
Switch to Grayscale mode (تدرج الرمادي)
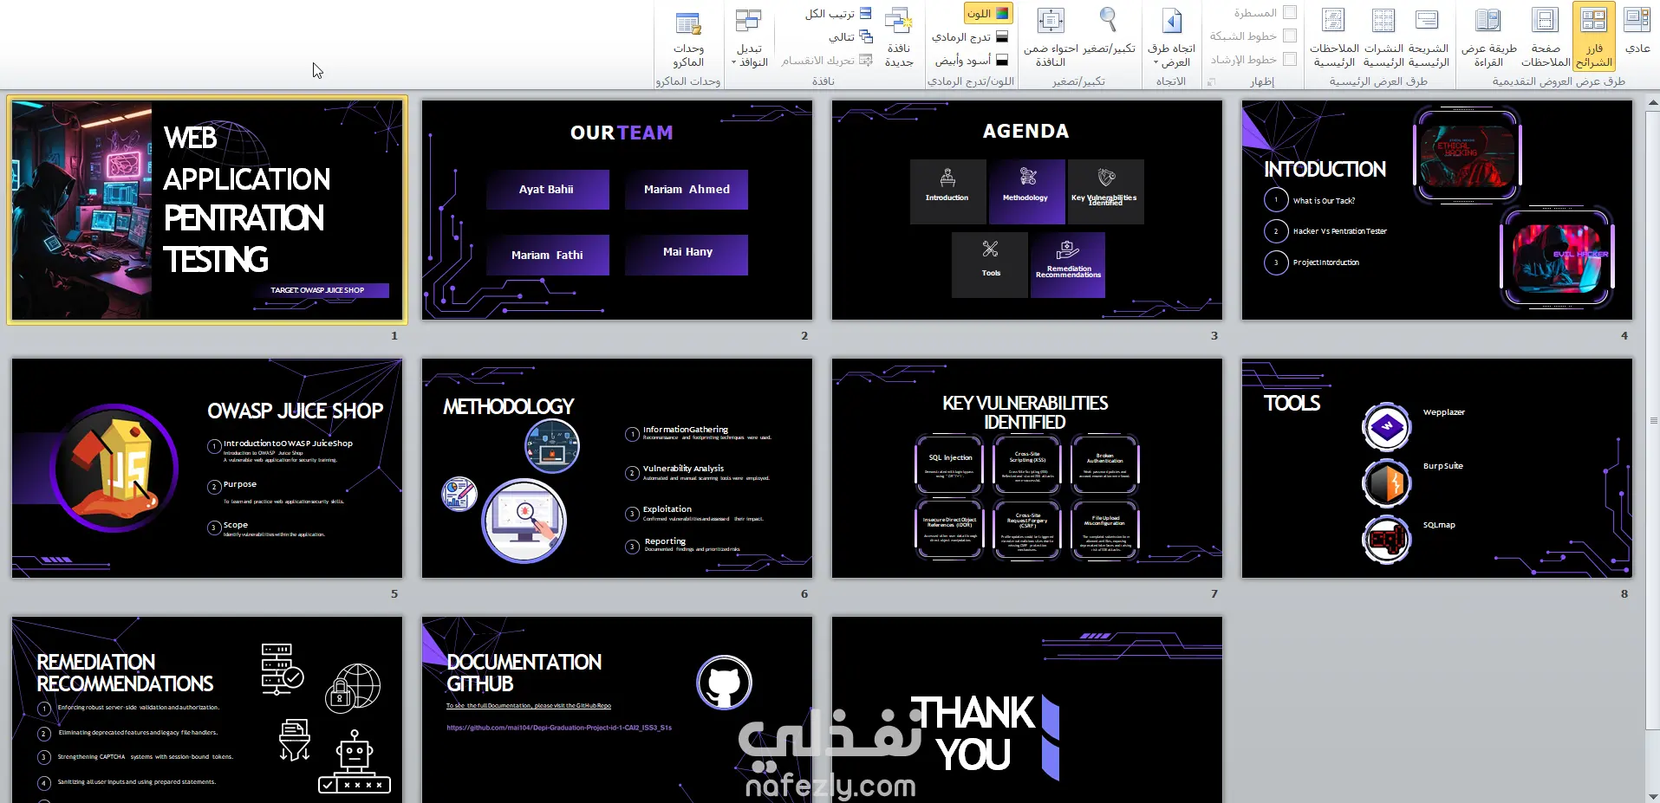tap(970, 37)
